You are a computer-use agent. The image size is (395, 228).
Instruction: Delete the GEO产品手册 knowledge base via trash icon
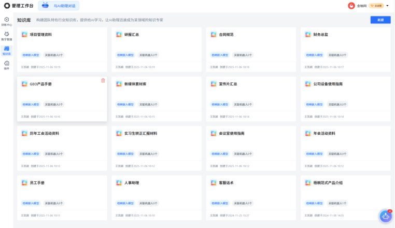point(103,80)
